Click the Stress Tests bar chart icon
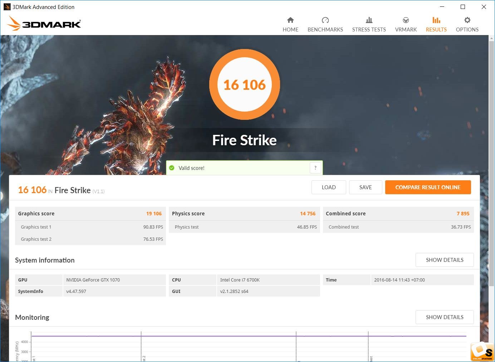Image resolution: width=495 pixels, height=362 pixels. 369,20
